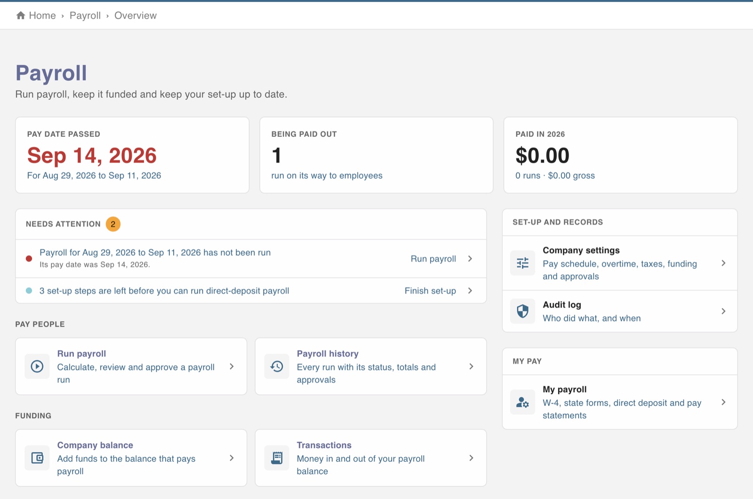
Task: Click the Home house icon in breadcrumb
Action: pyautogui.click(x=21, y=16)
